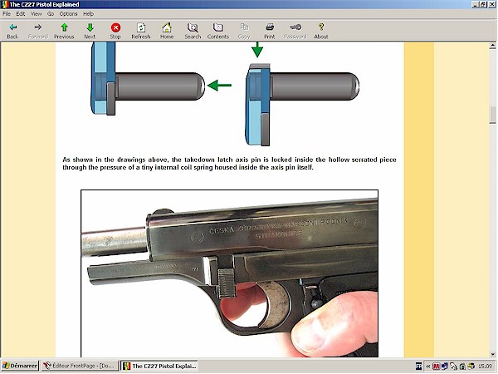Open the Edit menu
The height and width of the screenshot is (374, 498).
click(21, 13)
